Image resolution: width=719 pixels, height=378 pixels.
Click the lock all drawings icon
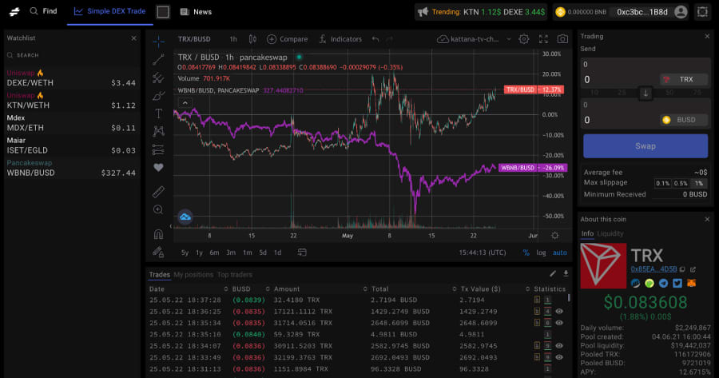158,252
